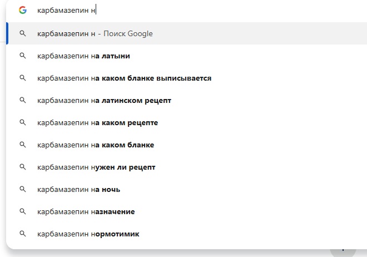Select suggestion "карбамазепин на каком бланке выписывается"
The height and width of the screenshot is (257, 367).
(124, 78)
